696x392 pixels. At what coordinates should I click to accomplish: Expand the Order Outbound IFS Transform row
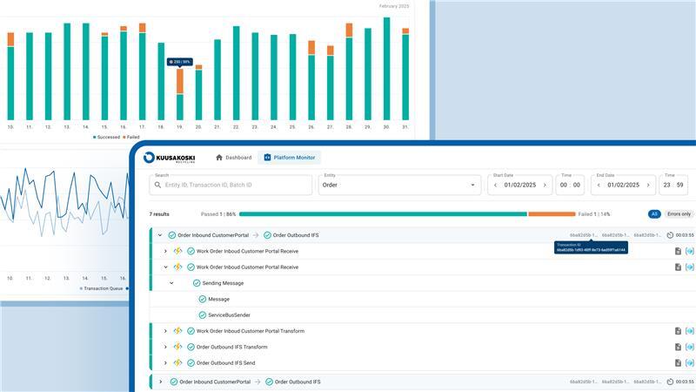click(165, 347)
